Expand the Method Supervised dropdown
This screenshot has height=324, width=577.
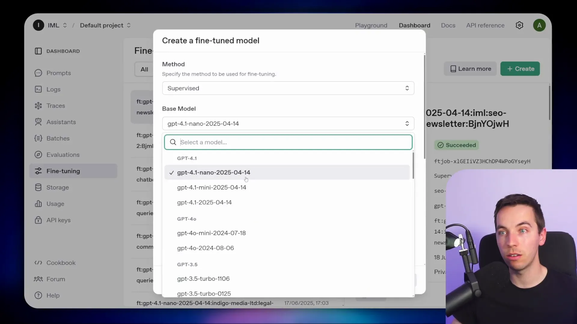click(x=288, y=88)
